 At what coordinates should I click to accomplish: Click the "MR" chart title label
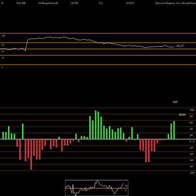click(175, 102)
